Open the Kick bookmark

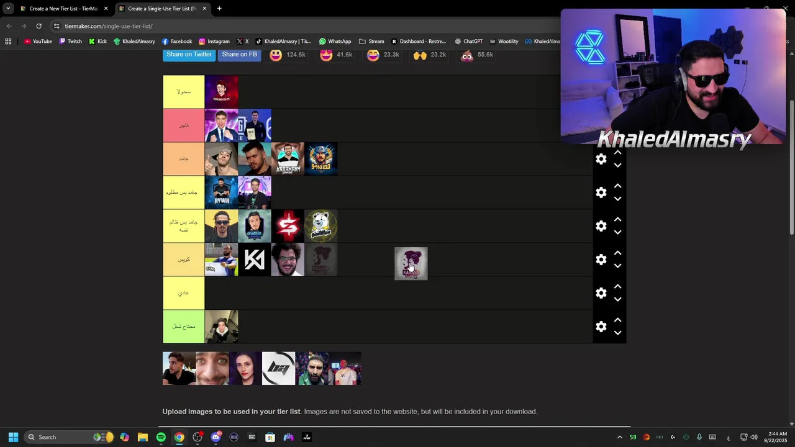click(x=98, y=42)
